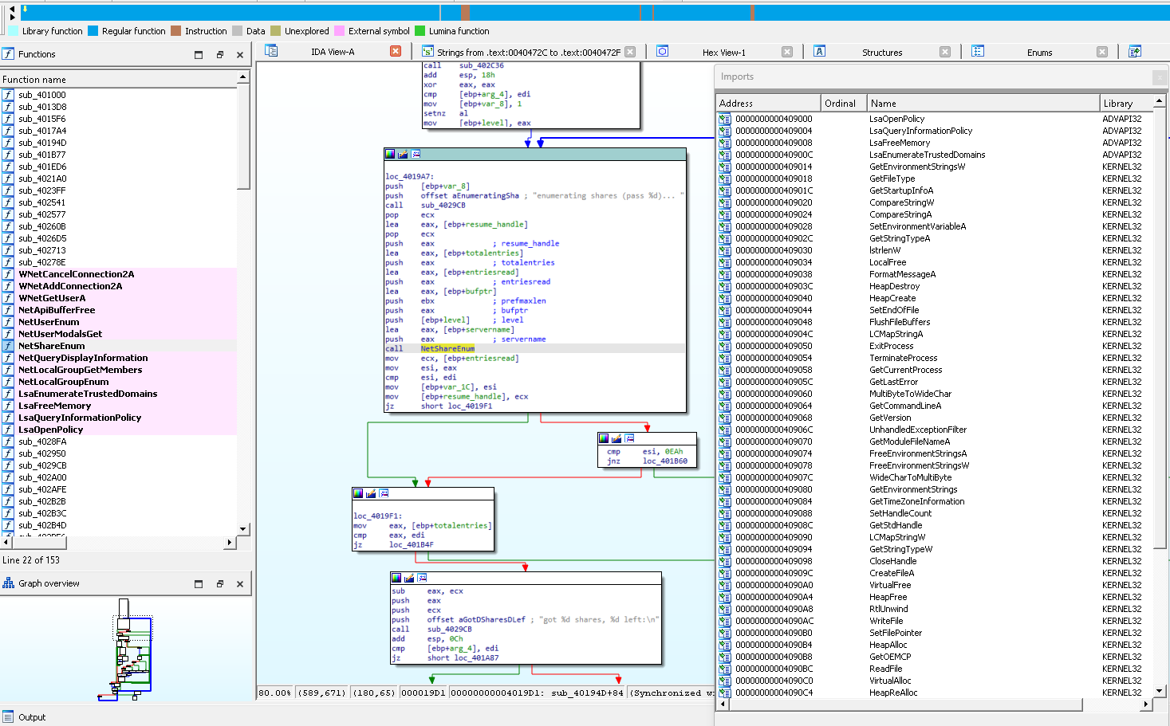The image size is (1170, 726).
Task: Maximize the Functions panel
Action: (x=199, y=54)
